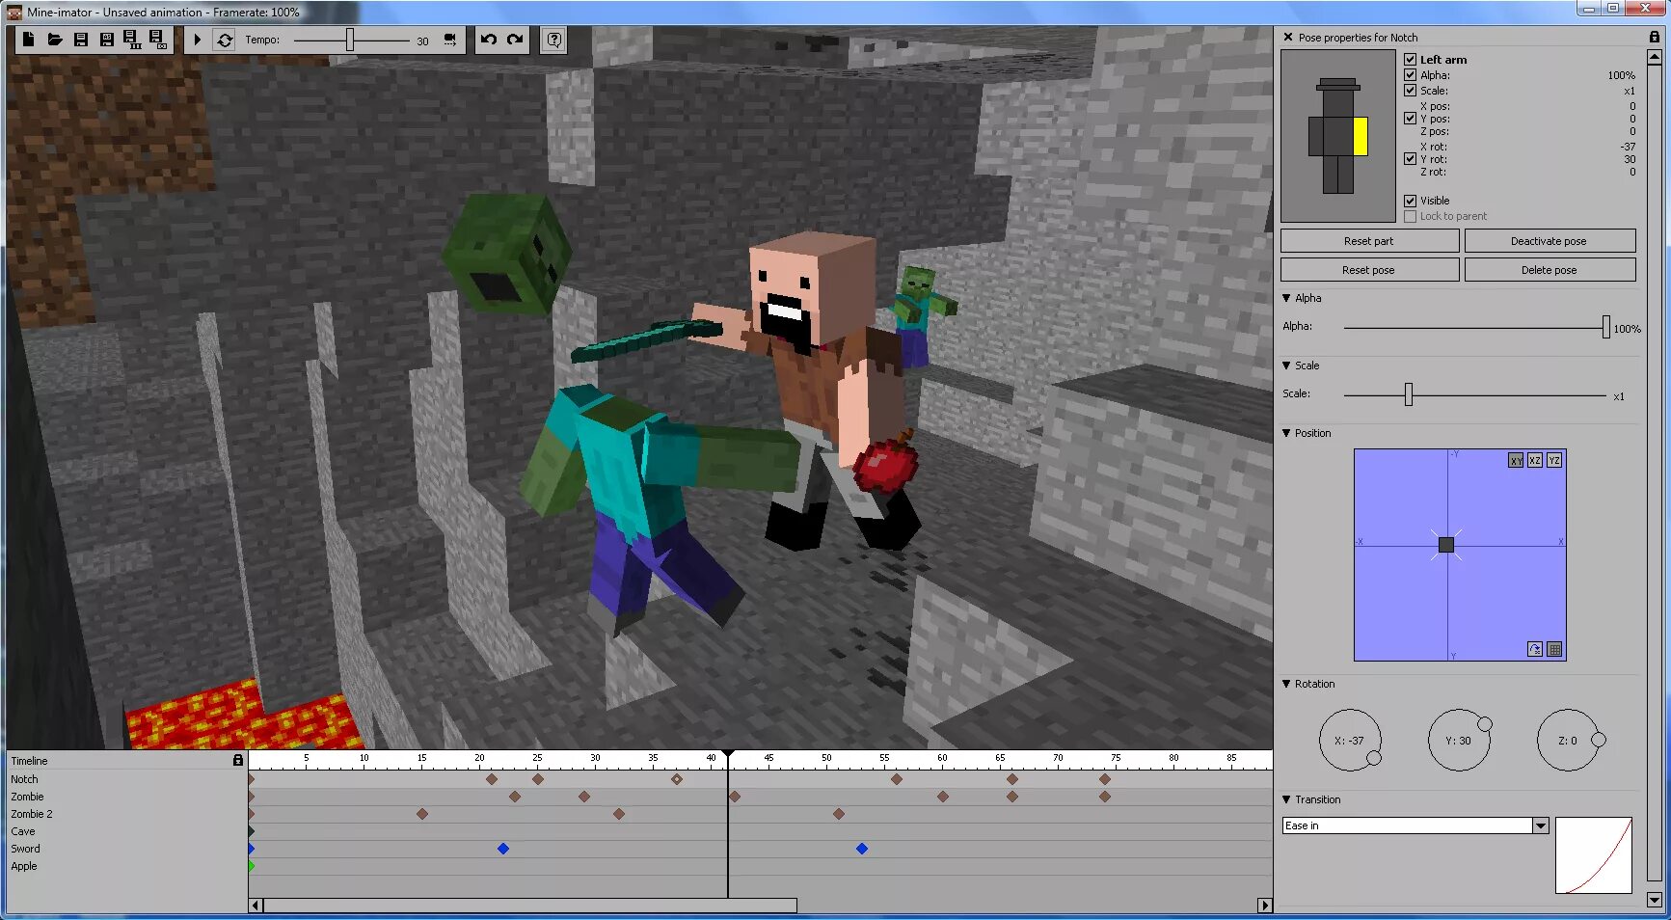Screen dimensions: 1671x920
Task: Click the Alpha slider handle
Action: click(1605, 327)
